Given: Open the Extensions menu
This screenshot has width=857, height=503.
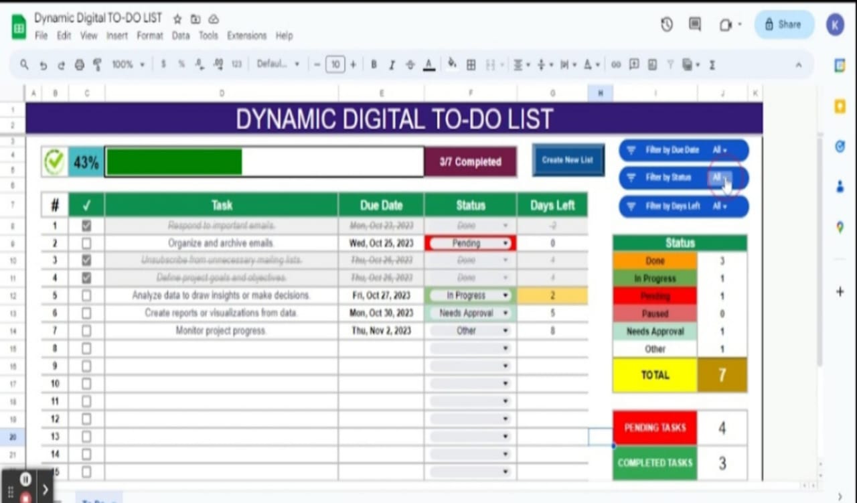Looking at the screenshot, I should click(x=246, y=35).
